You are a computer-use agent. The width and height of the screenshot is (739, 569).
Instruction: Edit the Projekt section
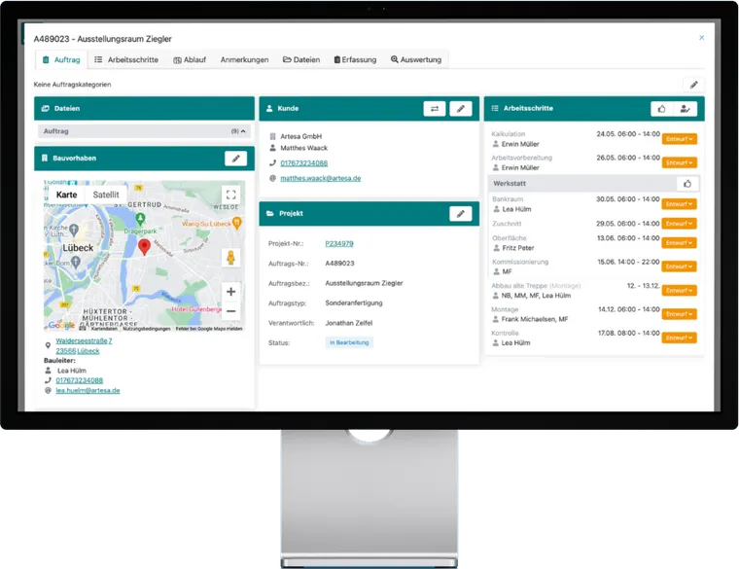[461, 214]
